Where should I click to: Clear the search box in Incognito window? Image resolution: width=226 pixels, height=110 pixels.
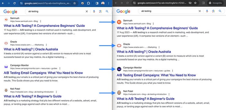(x=200, y=11)
